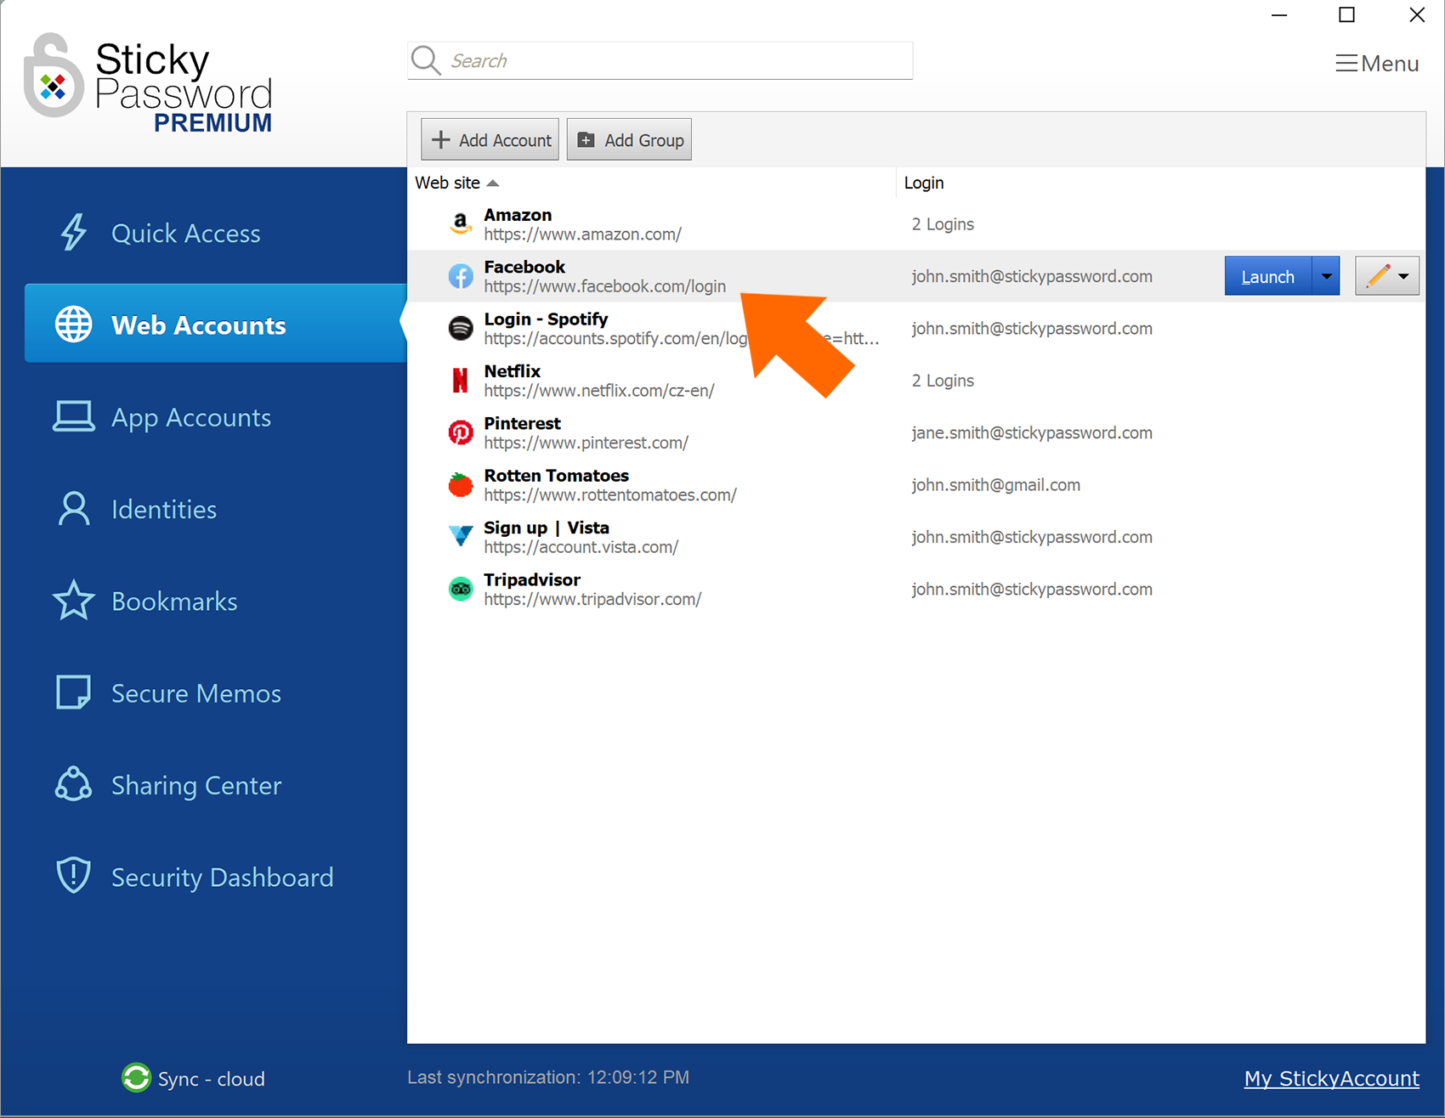The image size is (1445, 1118).
Task: Click the john.smith@gmail.com login
Action: pos(996,484)
